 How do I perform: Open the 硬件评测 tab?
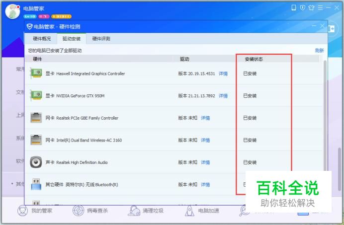(101, 39)
